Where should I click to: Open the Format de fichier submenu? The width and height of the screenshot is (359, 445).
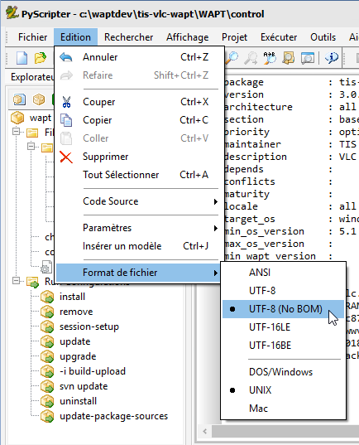point(138,273)
